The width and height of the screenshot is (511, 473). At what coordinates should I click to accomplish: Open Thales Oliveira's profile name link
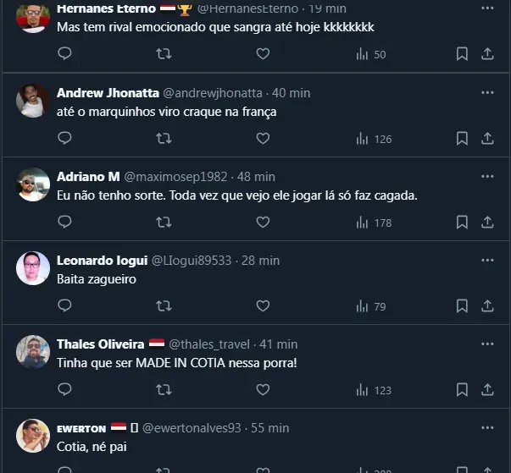pos(100,344)
